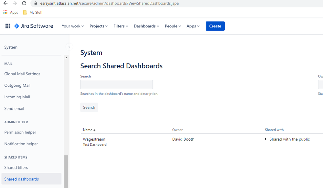The height and width of the screenshot is (188, 323).
Task: Open the Send email page
Action: pyautogui.click(x=14, y=108)
